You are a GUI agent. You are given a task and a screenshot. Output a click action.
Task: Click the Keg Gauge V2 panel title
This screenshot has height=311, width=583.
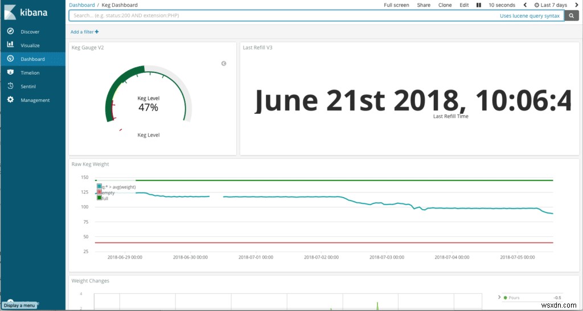pyautogui.click(x=87, y=48)
